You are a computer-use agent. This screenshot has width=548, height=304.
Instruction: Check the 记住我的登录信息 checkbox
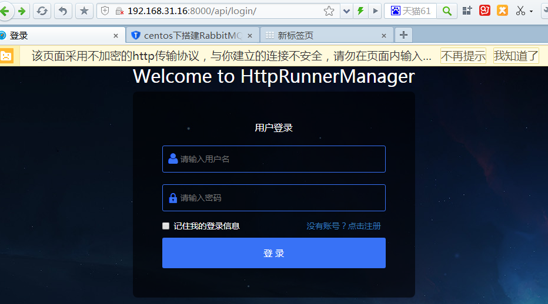[x=166, y=226]
